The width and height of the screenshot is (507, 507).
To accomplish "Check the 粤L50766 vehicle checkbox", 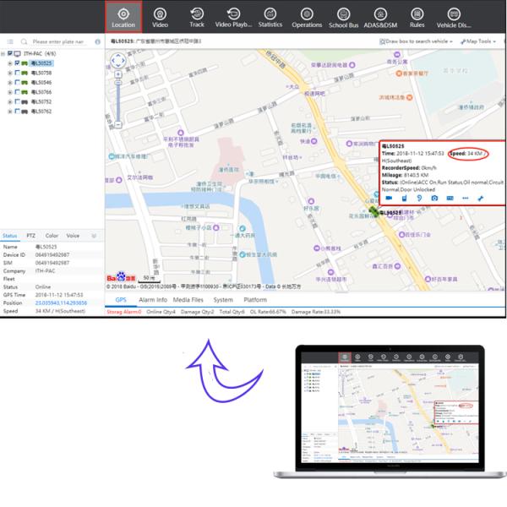I will tap(17, 92).
